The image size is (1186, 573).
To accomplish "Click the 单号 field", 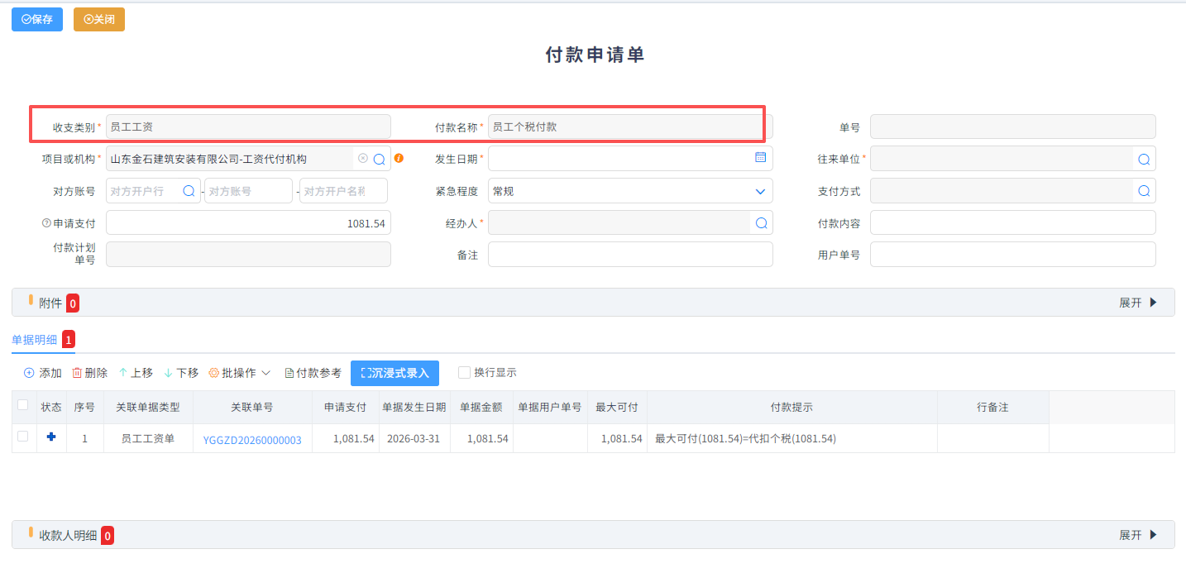I will click(x=1012, y=127).
